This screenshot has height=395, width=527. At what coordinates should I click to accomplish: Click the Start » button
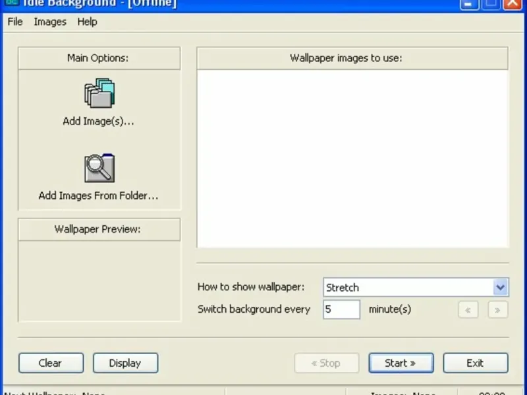[401, 363]
